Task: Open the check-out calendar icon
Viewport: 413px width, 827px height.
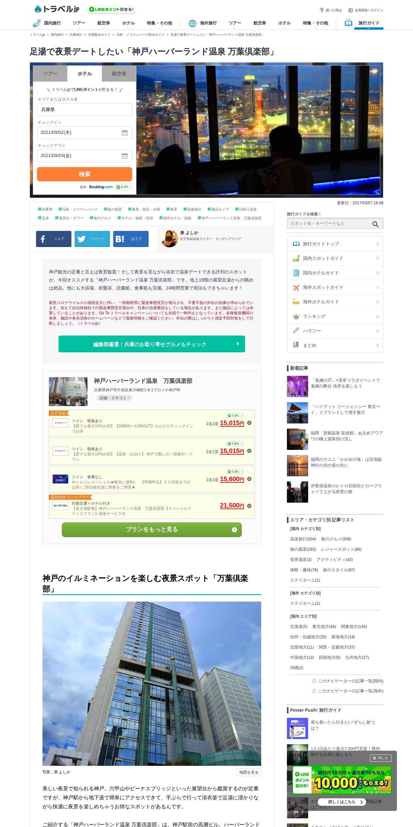Action: 125,156
